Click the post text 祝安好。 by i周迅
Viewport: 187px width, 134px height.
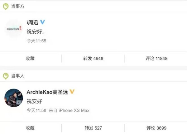(36, 32)
